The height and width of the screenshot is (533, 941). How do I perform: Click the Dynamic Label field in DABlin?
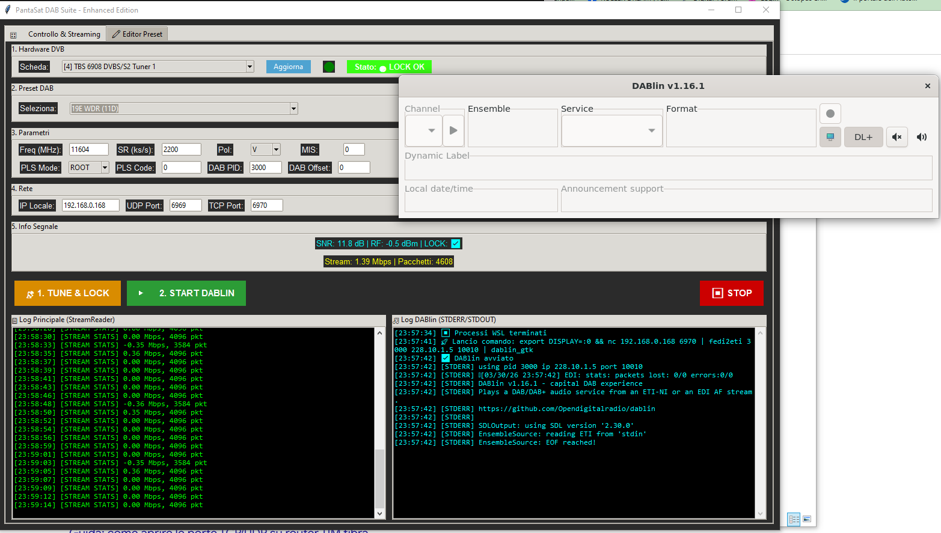(668, 169)
